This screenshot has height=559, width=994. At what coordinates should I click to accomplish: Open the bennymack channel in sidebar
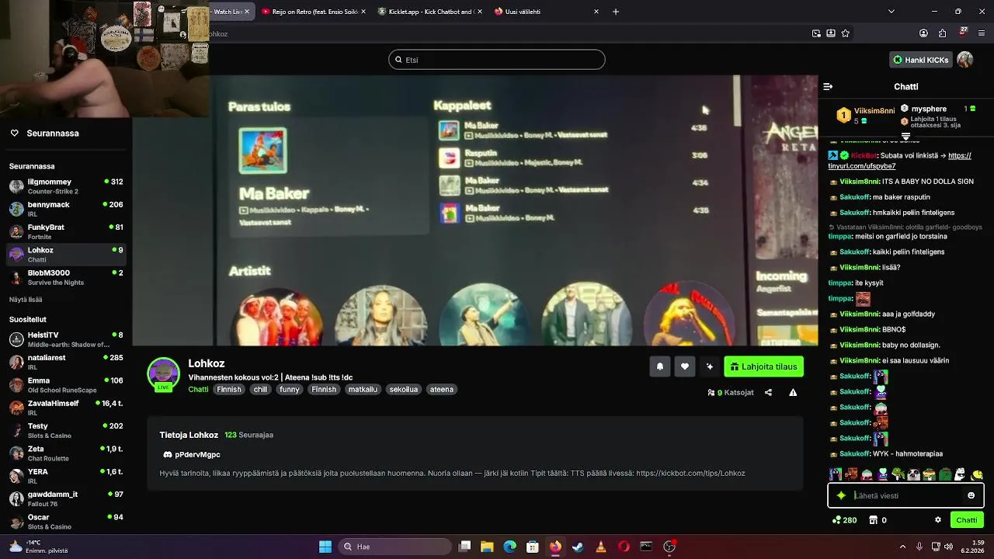click(x=66, y=209)
